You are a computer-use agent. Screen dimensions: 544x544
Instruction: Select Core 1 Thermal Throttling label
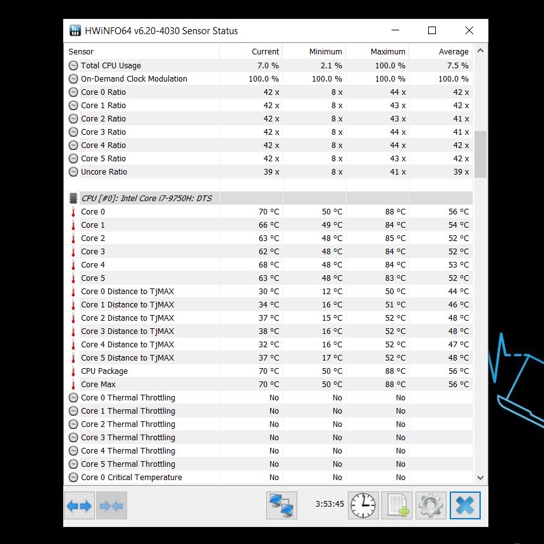(128, 411)
